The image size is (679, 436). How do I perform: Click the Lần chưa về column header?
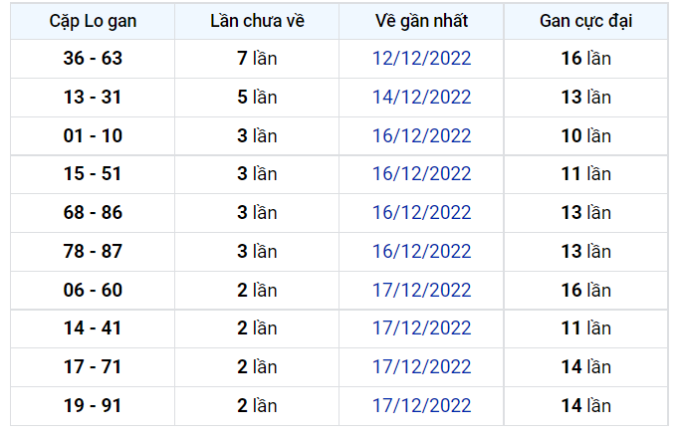[257, 21]
